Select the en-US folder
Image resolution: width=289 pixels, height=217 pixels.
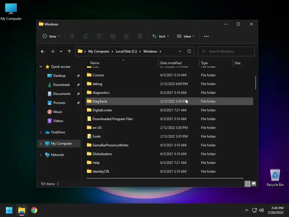[169, 128]
